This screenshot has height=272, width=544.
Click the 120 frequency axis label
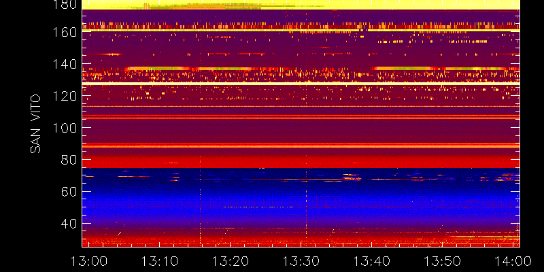pos(65,96)
